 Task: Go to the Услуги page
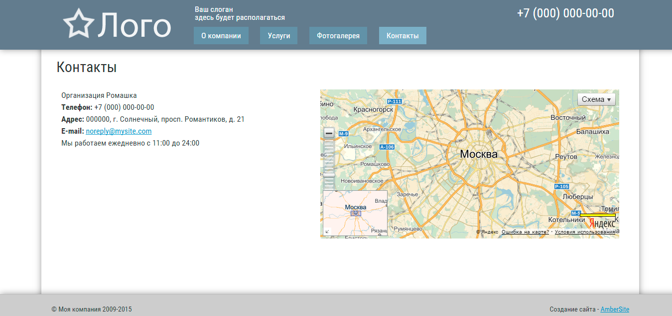(x=278, y=36)
